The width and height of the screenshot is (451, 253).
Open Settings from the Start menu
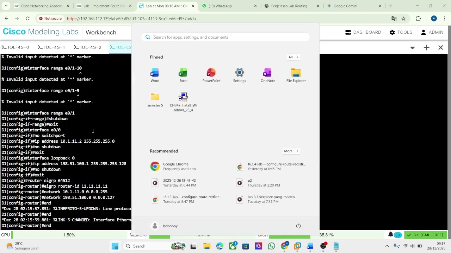point(240,76)
